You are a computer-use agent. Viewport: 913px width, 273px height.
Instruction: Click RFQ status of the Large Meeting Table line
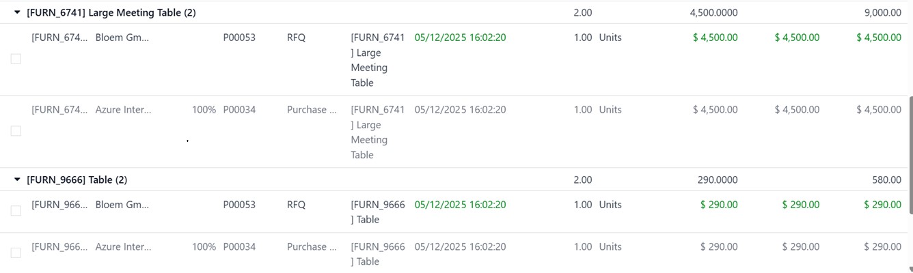click(x=296, y=38)
